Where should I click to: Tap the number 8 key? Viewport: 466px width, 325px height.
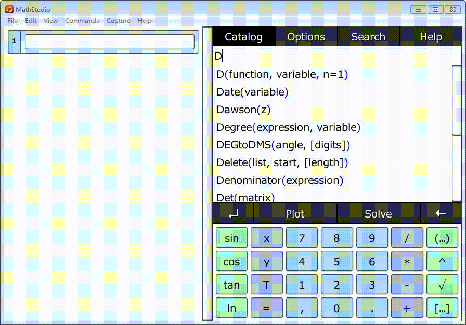tap(336, 238)
